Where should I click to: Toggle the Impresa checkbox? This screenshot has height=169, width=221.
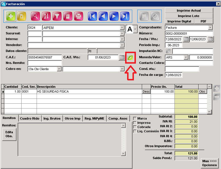pos(135,123)
